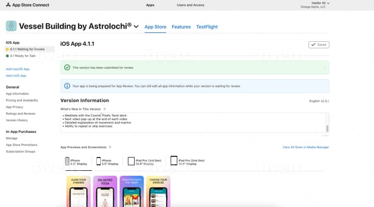This screenshot has width=374, height=207.
Task: Select the iPad Pro (3rd Gen) tab
Action: [x=145, y=162]
